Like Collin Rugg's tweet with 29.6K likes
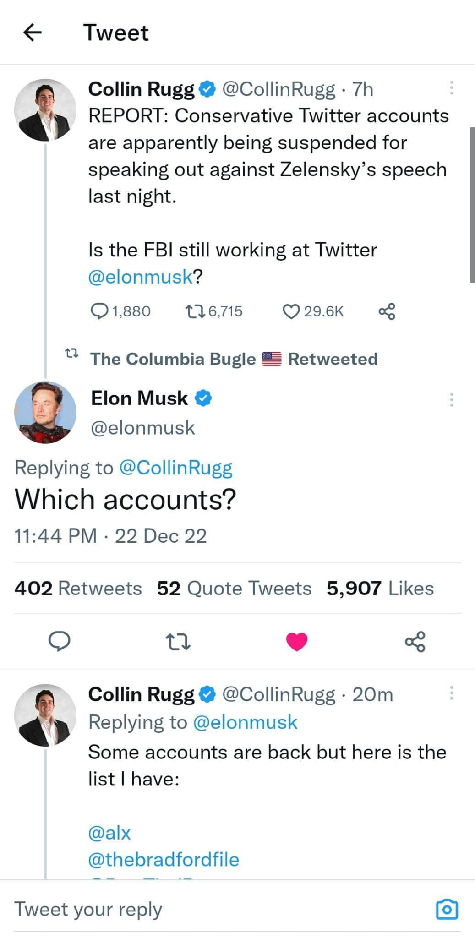 291,311
